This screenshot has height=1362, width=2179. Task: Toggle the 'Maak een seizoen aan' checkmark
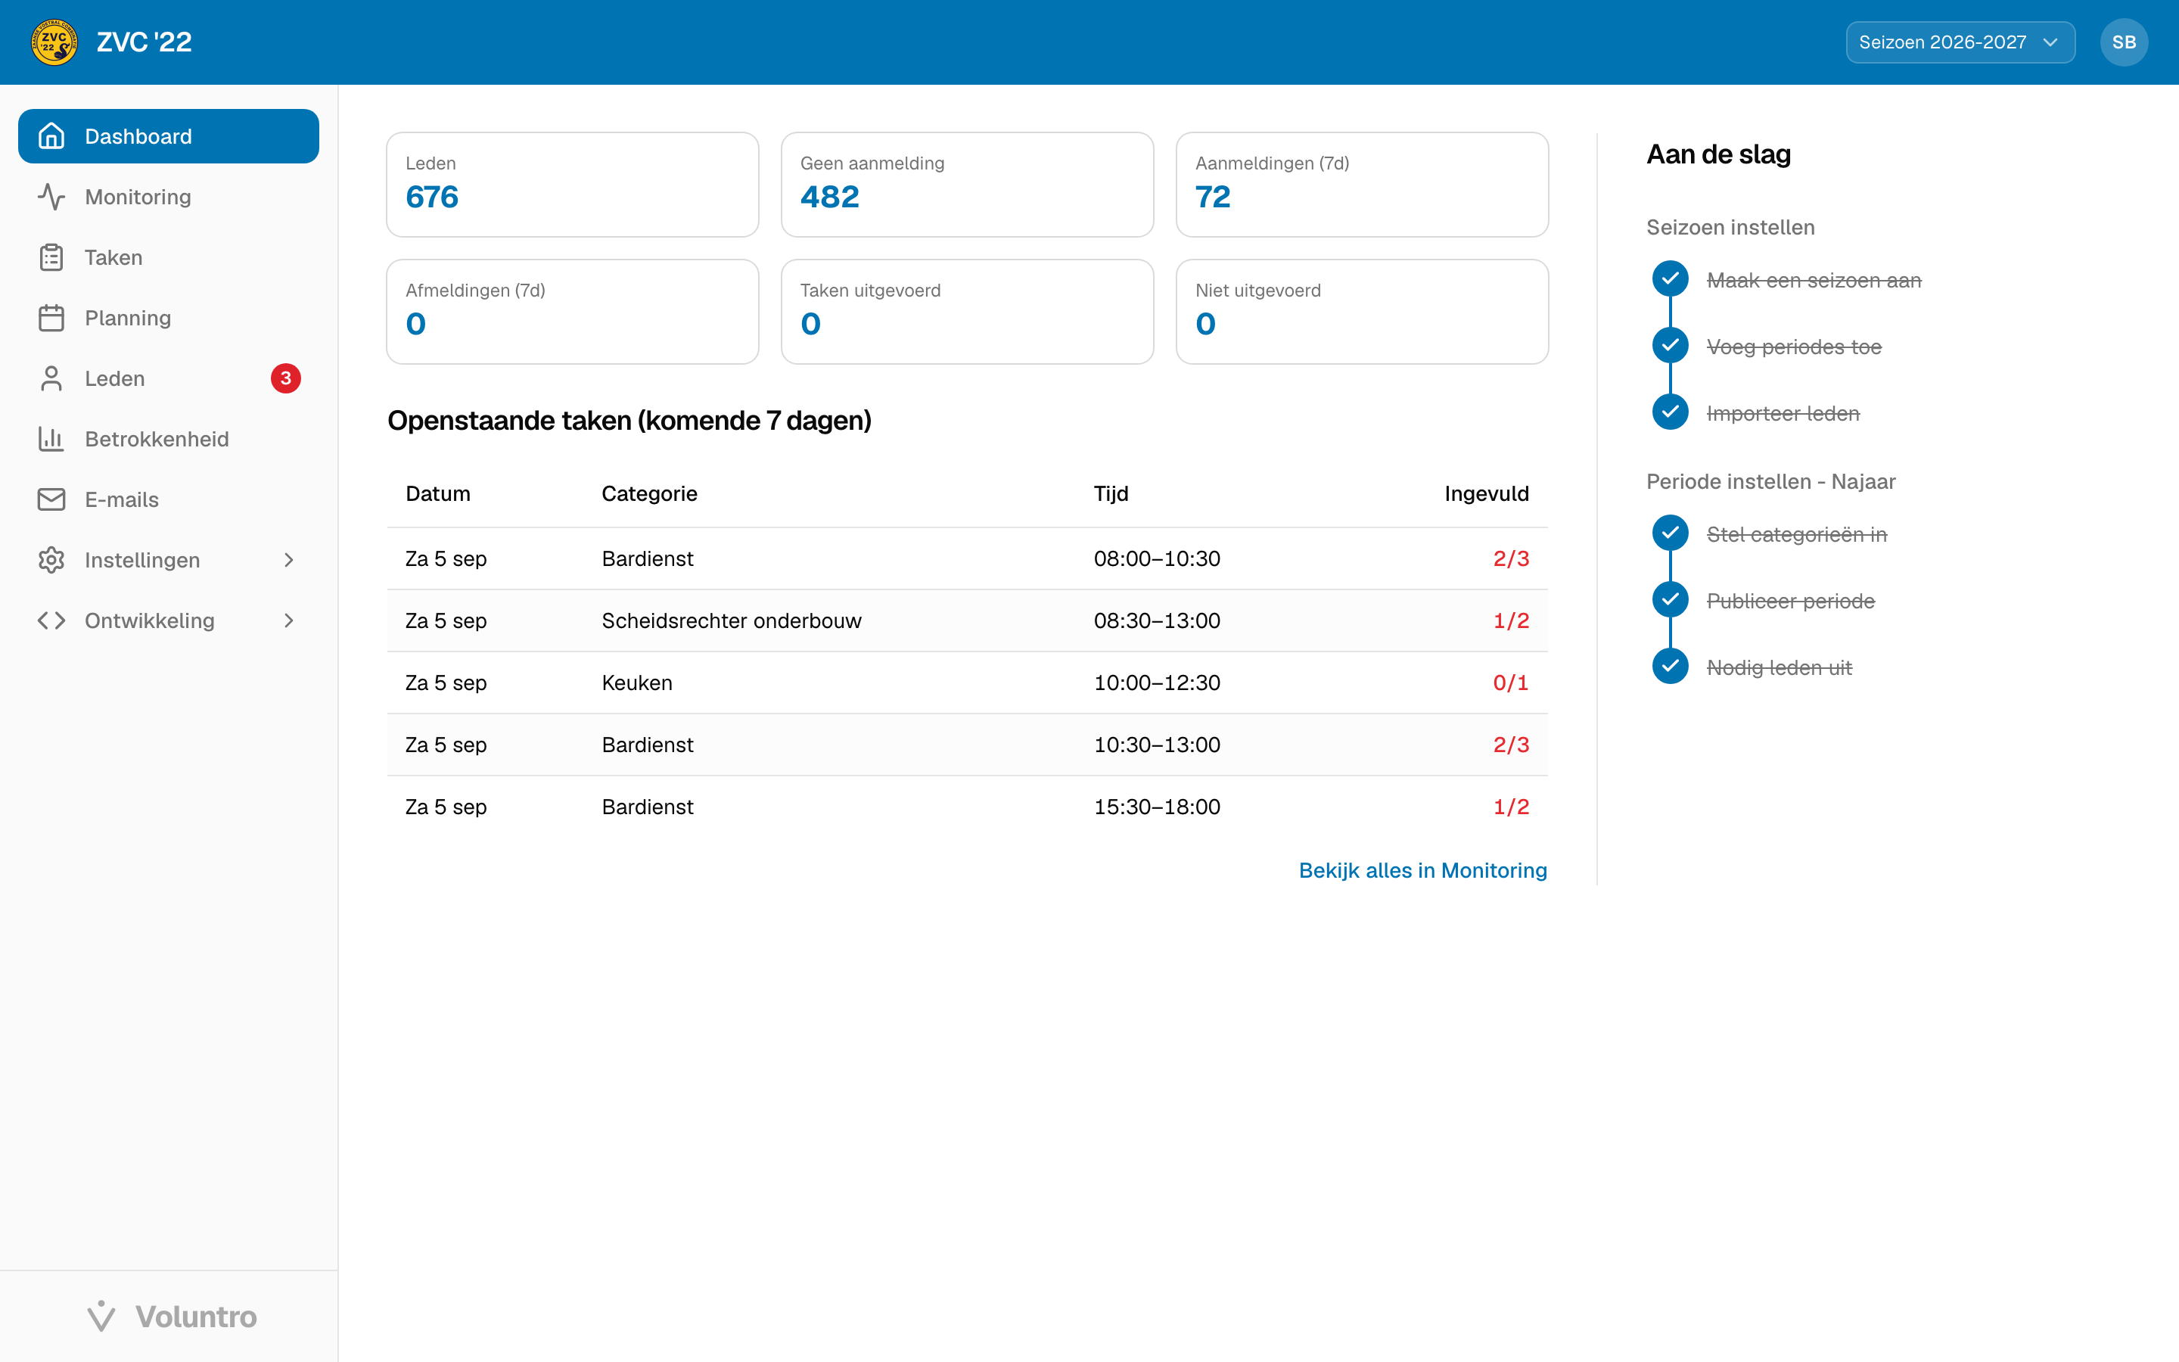(1669, 279)
